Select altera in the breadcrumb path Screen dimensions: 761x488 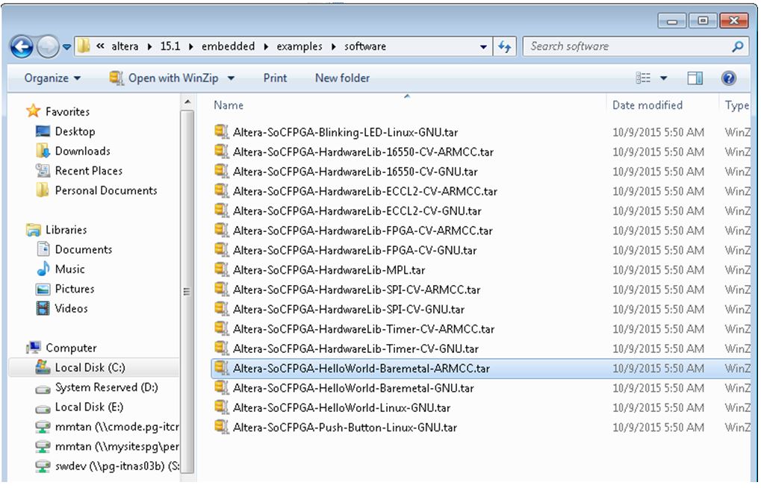(x=125, y=46)
